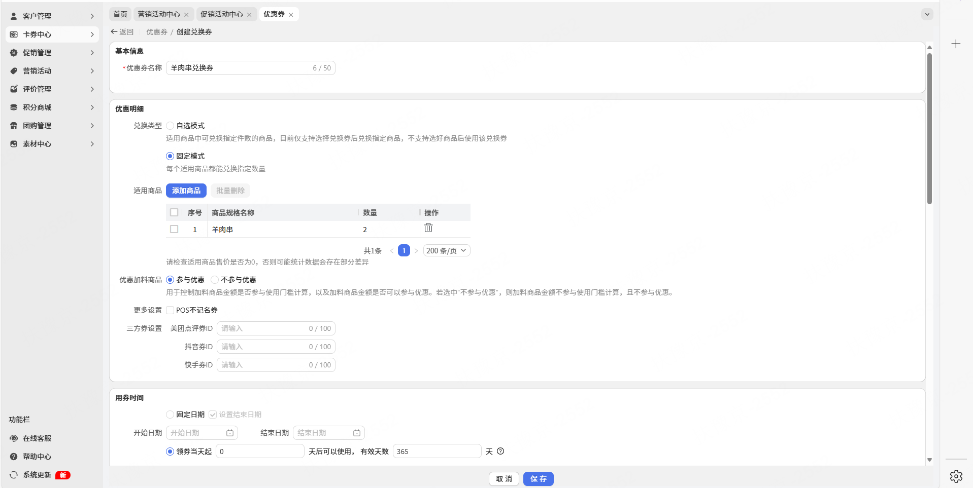Open the 结束日期 calendar icon

coord(357,433)
